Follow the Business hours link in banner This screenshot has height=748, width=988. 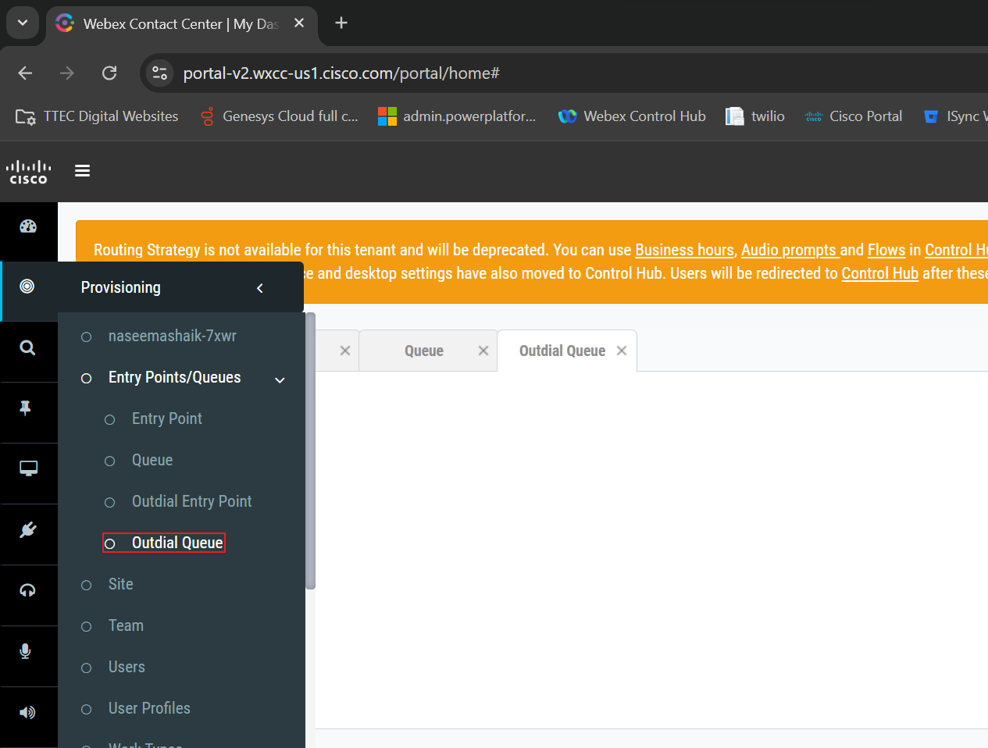[x=684, y=250]
